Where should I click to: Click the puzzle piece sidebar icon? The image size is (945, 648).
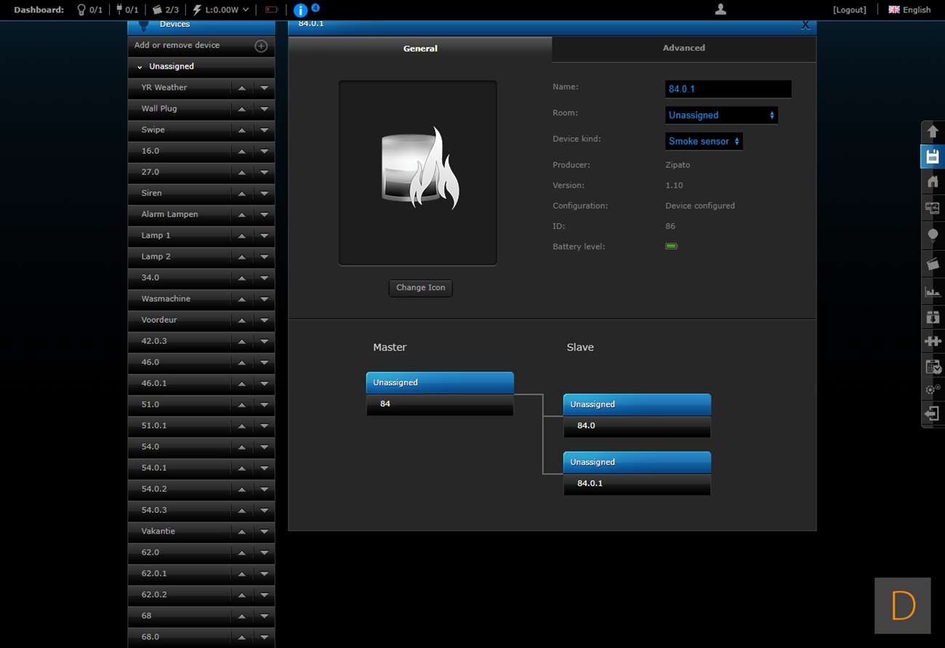tap(933, 340)
